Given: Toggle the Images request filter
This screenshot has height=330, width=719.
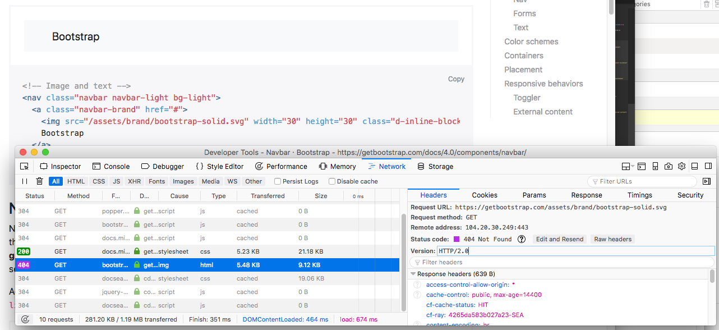Looking at the screenshot, I should point(183,181).
